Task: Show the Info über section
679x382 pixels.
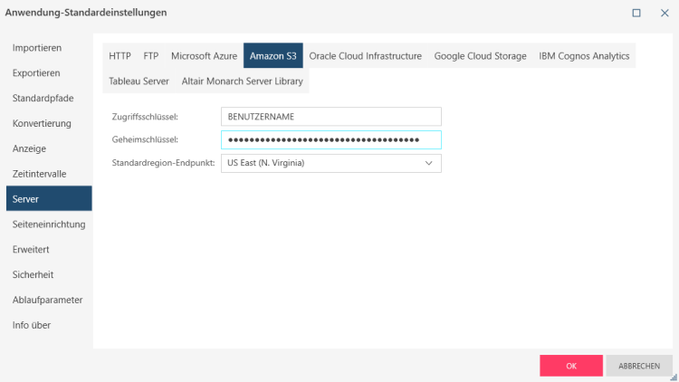Action: click(32, 325)
